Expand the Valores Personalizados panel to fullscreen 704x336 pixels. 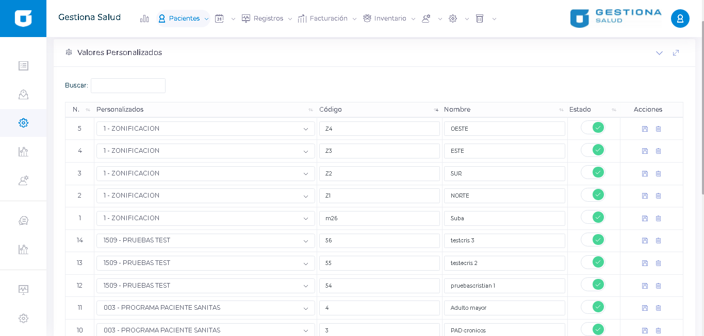[676, 52]
